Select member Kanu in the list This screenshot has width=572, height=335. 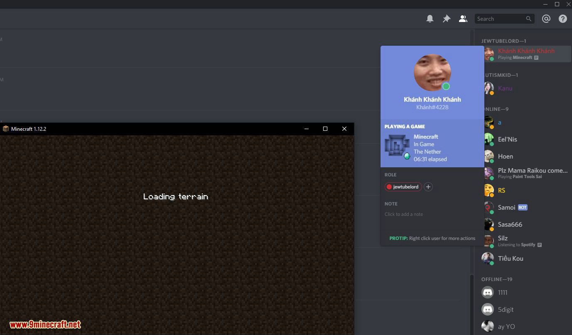pos(525,88)
